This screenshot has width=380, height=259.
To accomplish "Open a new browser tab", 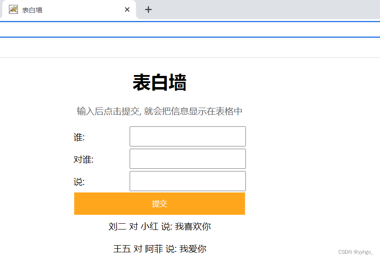I will (x=148, y=9).
